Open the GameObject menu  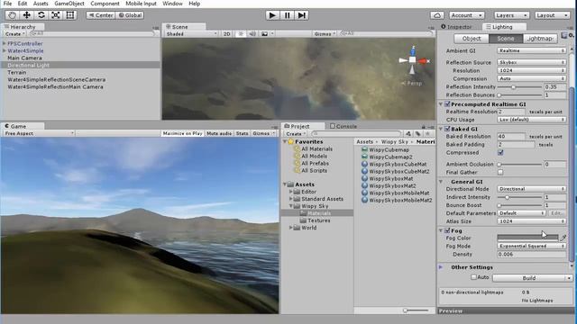69,4
